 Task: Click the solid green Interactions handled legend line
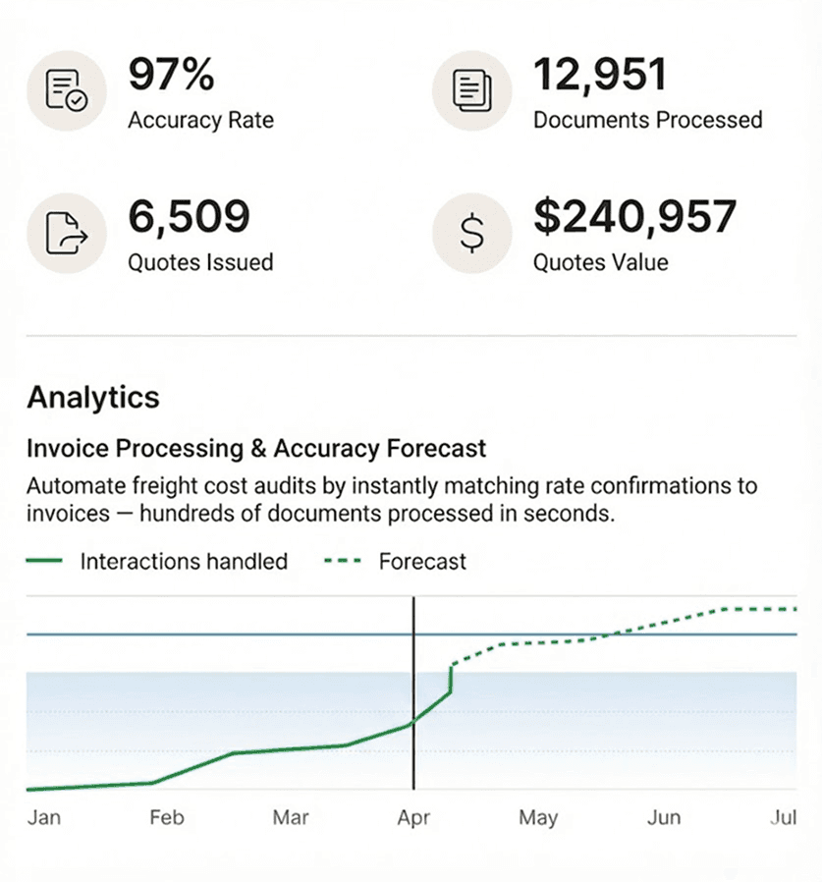click(45, 561)
